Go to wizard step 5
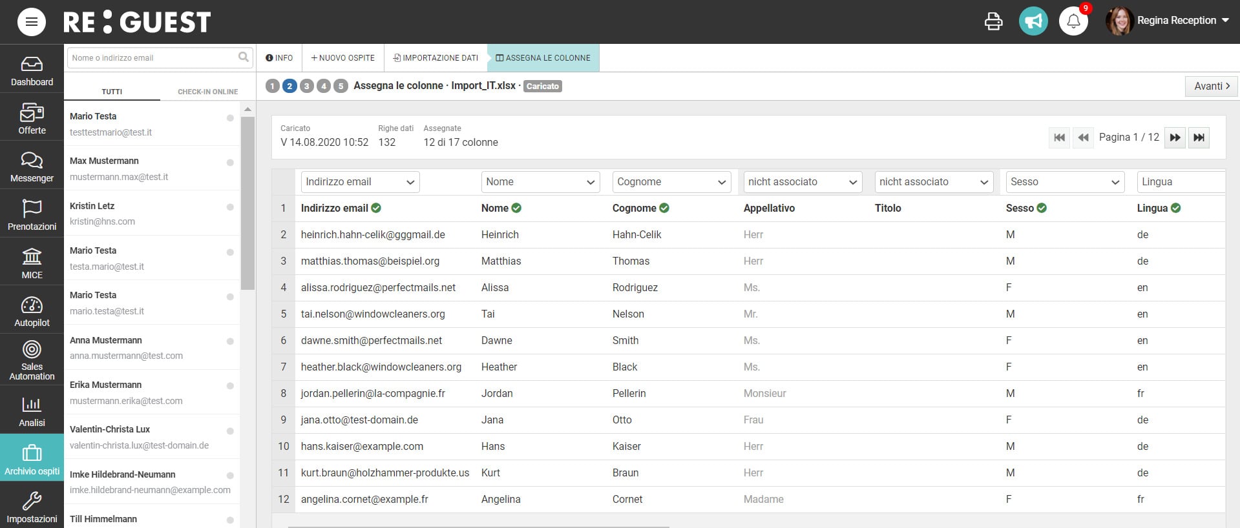 [x=341, y=86]
